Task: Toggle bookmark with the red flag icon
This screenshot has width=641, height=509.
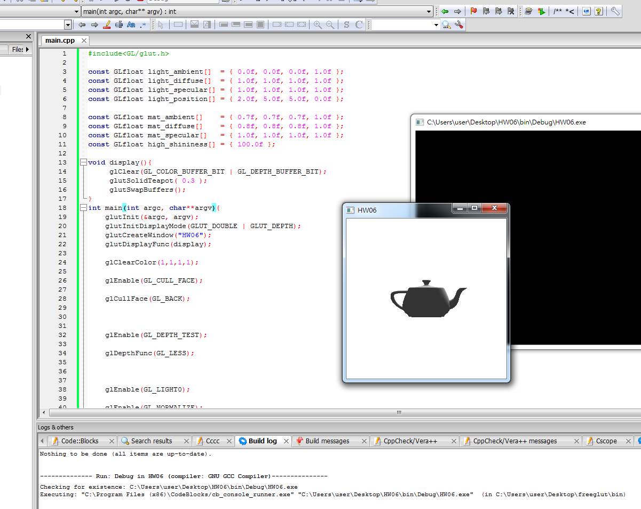Action: point(473,11)
